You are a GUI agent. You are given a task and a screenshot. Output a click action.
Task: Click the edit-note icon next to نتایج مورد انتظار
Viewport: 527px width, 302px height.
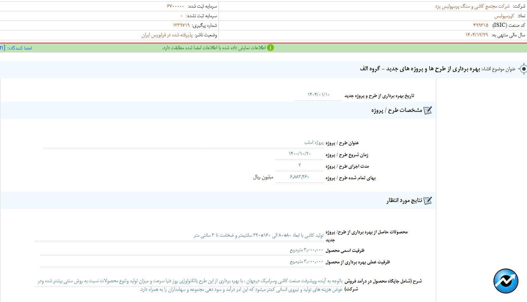tap(428, 200)
